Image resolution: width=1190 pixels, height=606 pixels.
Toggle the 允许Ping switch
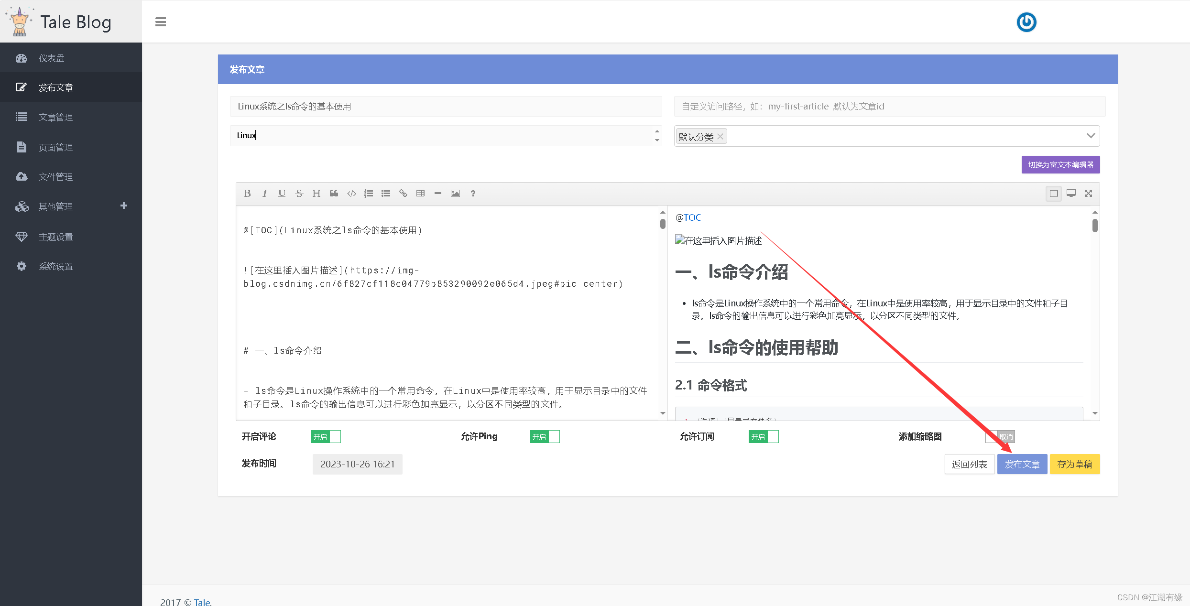[x=545, y=436]
